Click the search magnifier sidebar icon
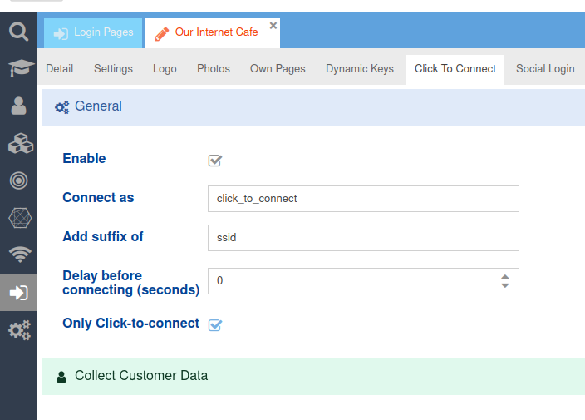This screenshot has height=420, width=585. point(18,32)
